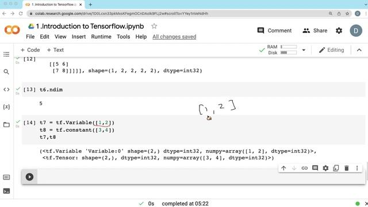Open the command palette icon
368x207 pixels.
coord(6,177)
